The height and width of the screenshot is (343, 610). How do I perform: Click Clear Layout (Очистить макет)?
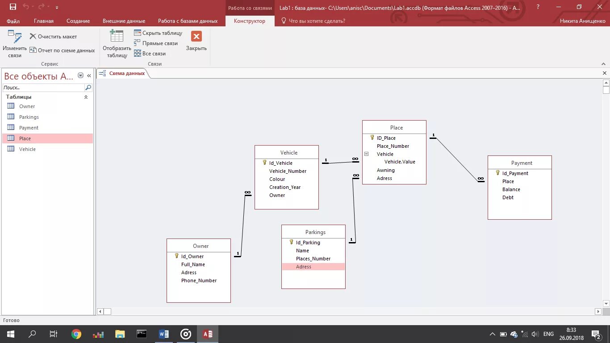point(53,37)
